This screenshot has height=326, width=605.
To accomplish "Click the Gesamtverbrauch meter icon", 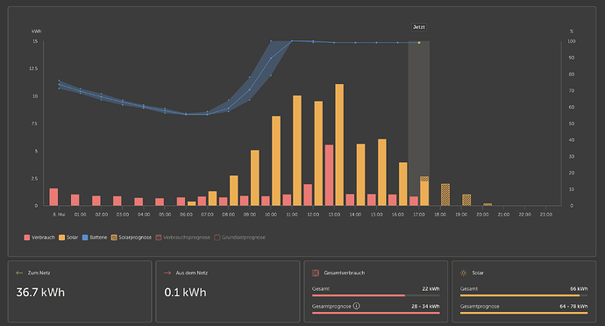I will pos(316,273).
